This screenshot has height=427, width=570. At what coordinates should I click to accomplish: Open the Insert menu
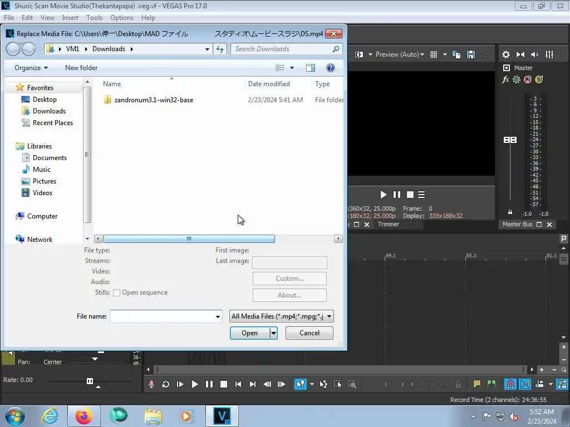[x=70, y=18]
